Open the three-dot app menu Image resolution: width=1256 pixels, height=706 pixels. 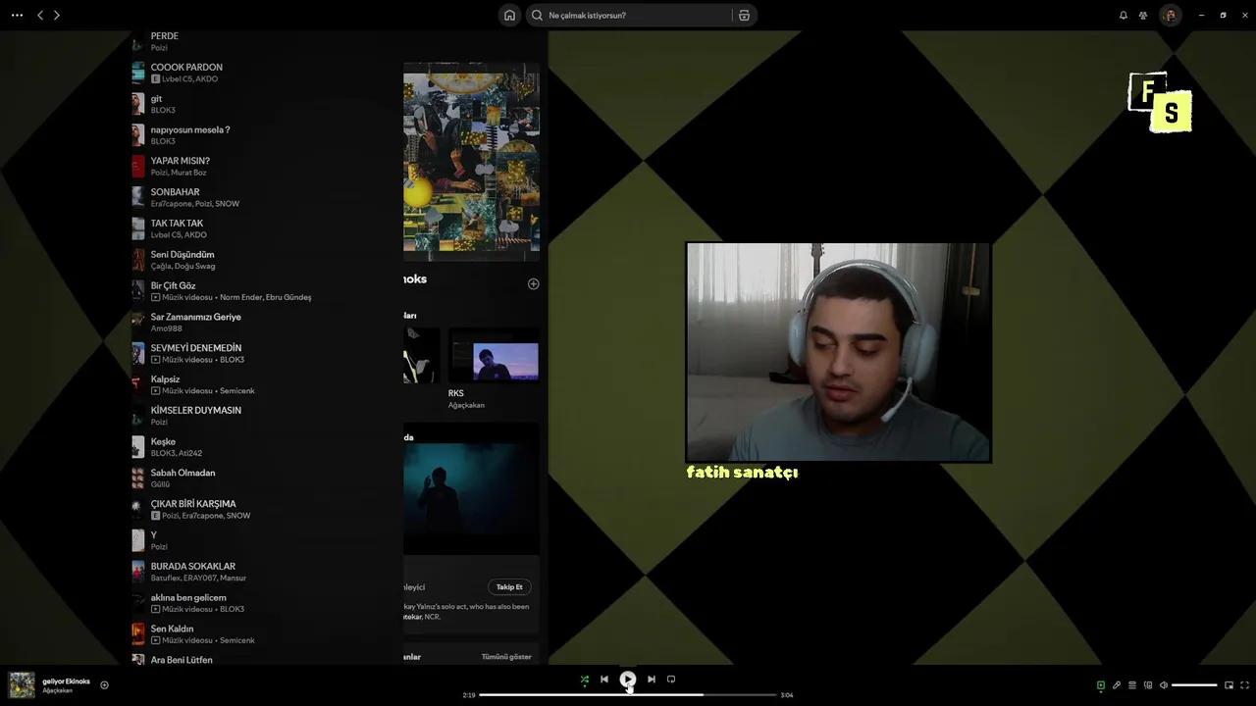click(x=17, y=15)
